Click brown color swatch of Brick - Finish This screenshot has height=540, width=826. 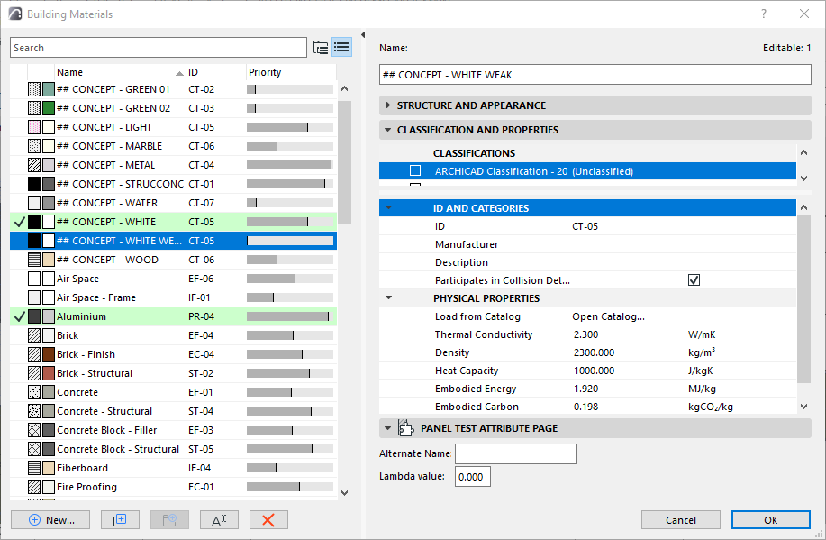[x=49, y=354]
